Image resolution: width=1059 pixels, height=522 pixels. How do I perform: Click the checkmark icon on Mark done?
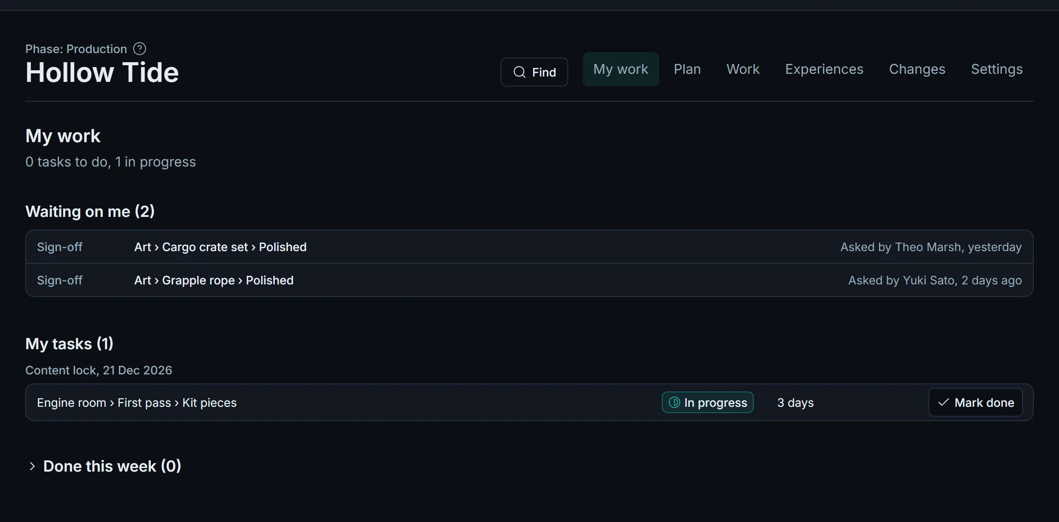click(943, 402)
